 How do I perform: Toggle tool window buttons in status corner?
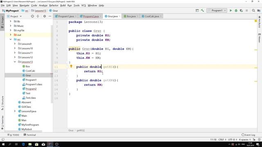click(3, 140)
